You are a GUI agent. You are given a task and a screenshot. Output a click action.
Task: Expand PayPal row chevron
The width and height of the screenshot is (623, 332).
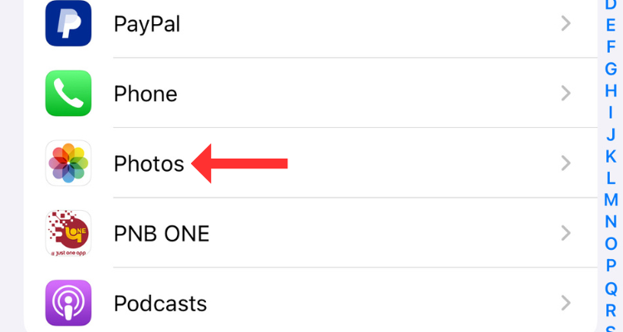click(567, 24)
